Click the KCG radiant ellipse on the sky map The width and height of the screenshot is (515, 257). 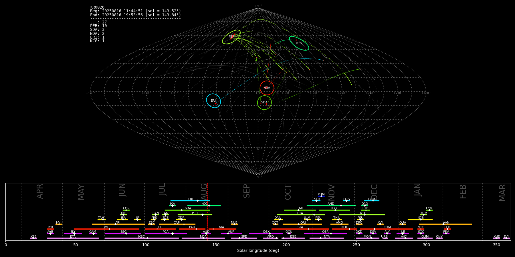[299, 43]
